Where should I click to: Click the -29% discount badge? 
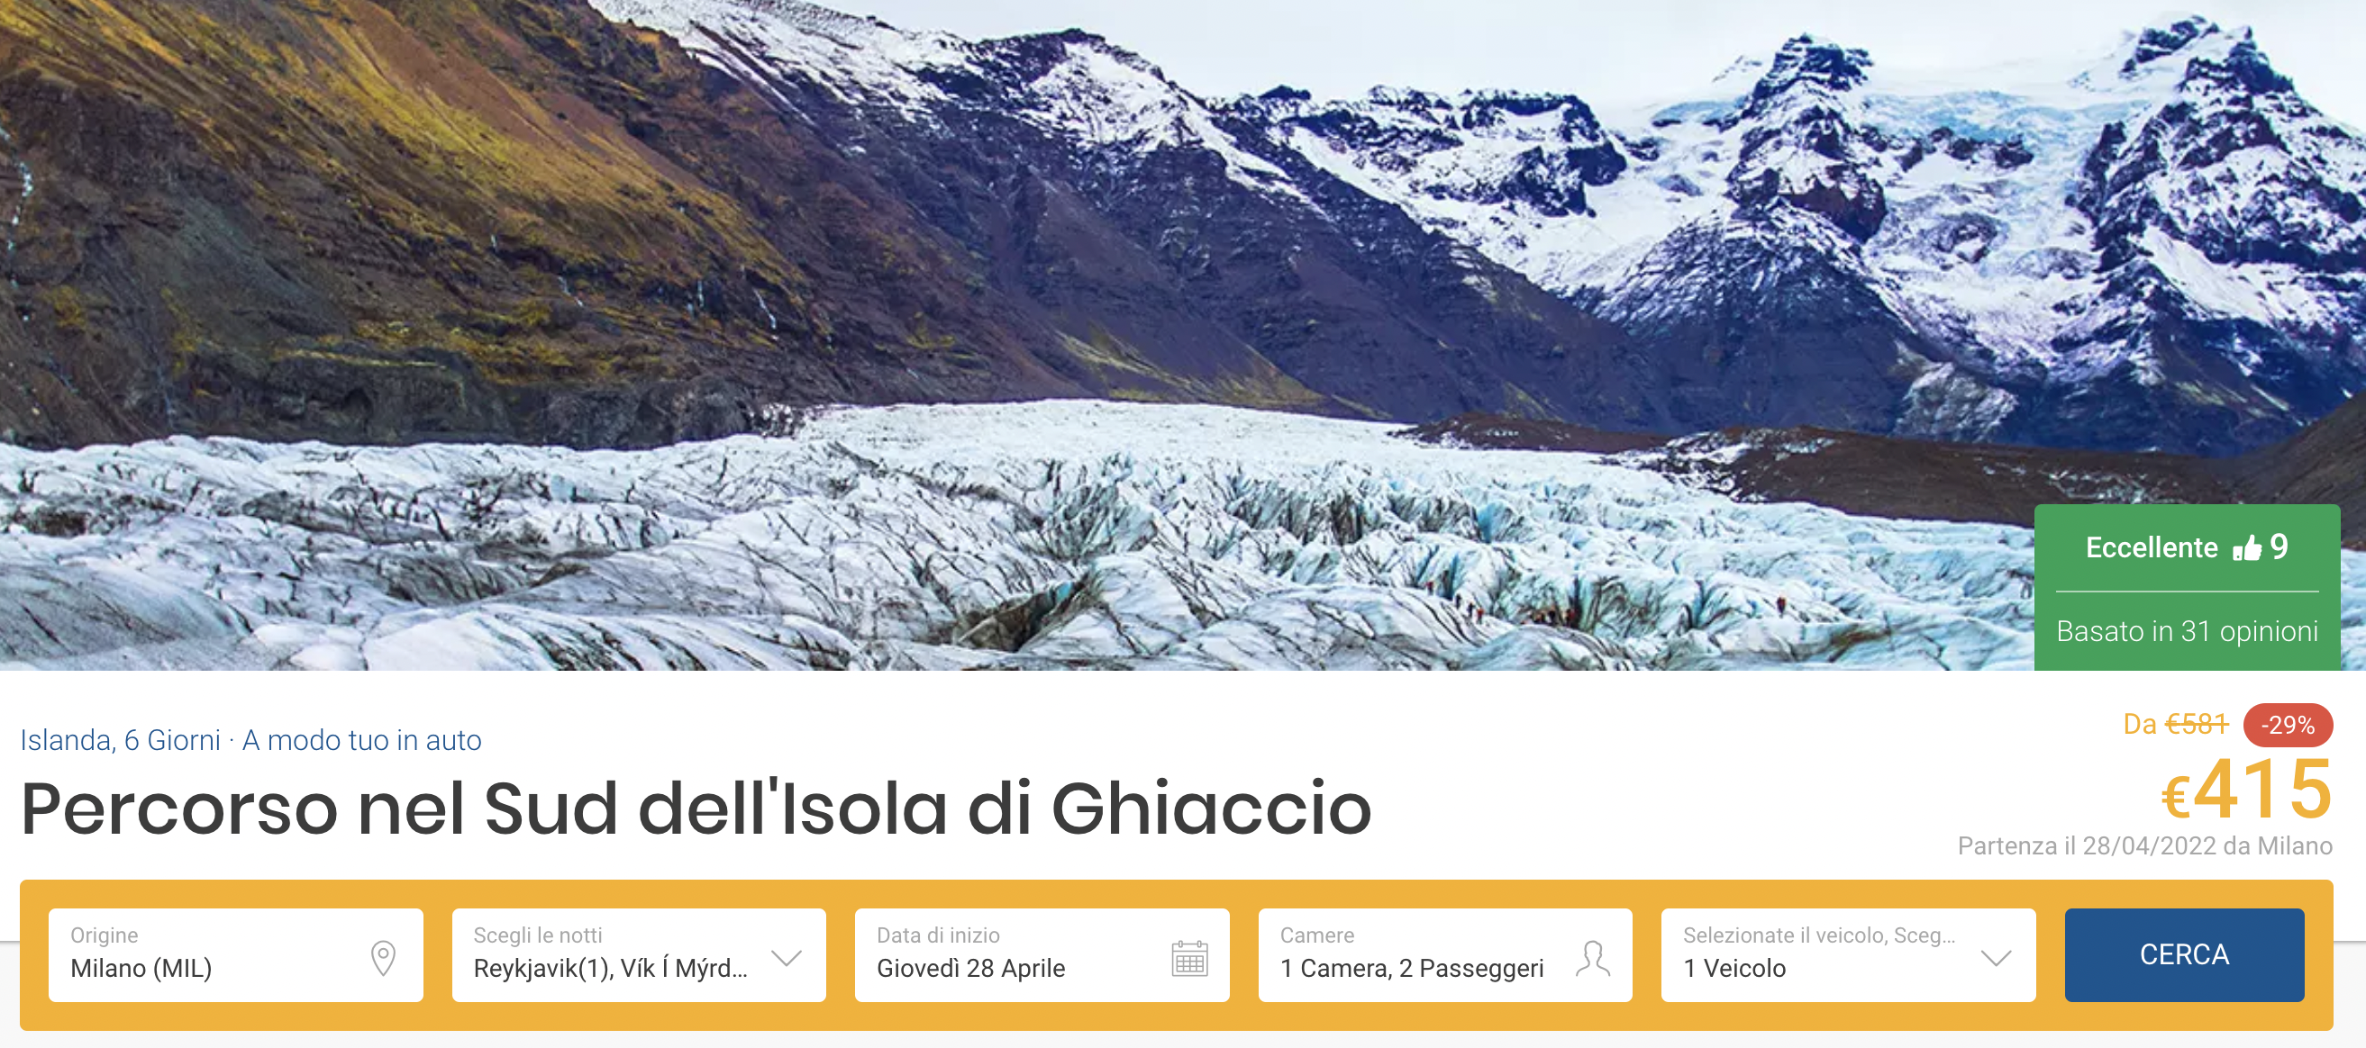2288,725
